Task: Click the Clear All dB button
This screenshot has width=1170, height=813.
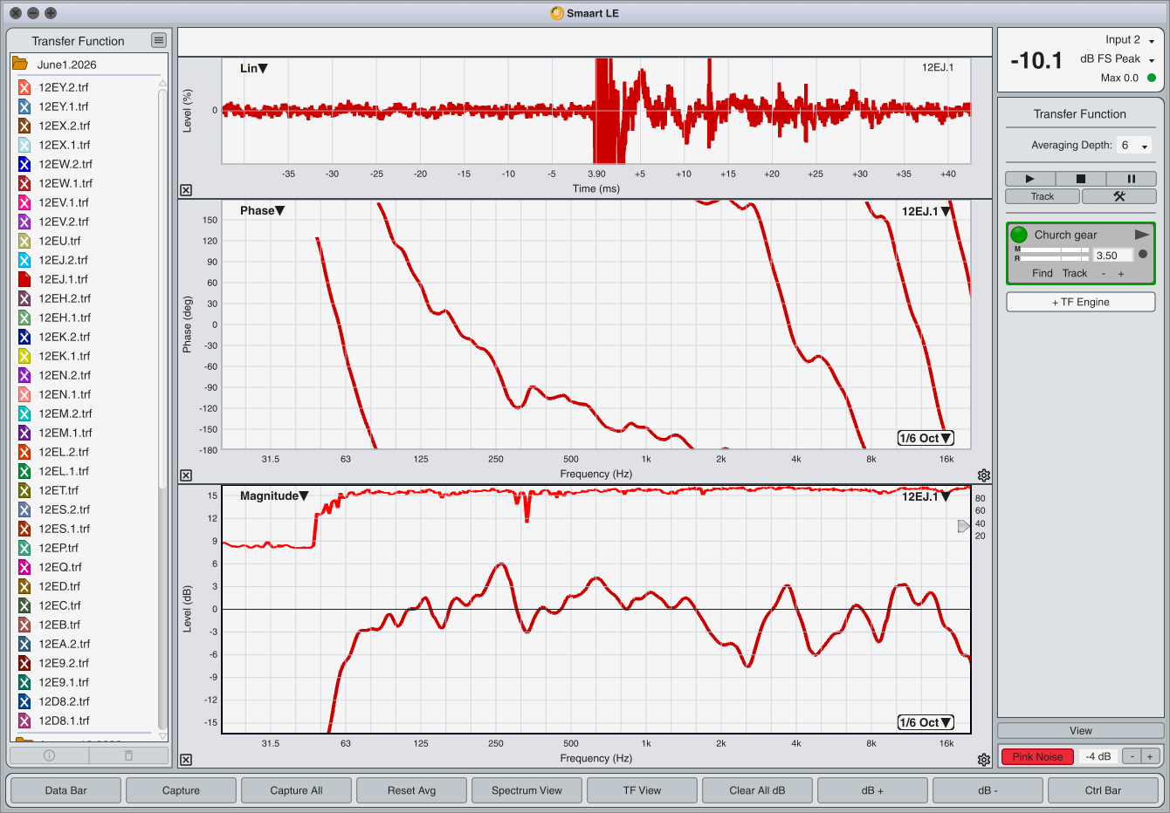Action: 757,790
